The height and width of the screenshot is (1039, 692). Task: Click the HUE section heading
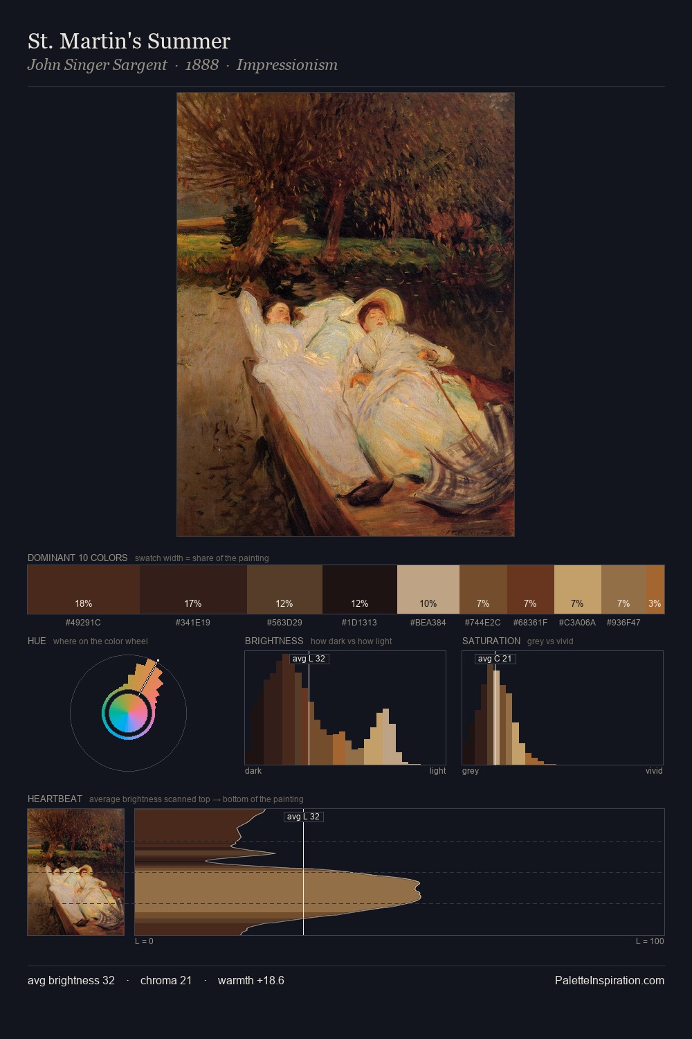(x=37, y=641)
